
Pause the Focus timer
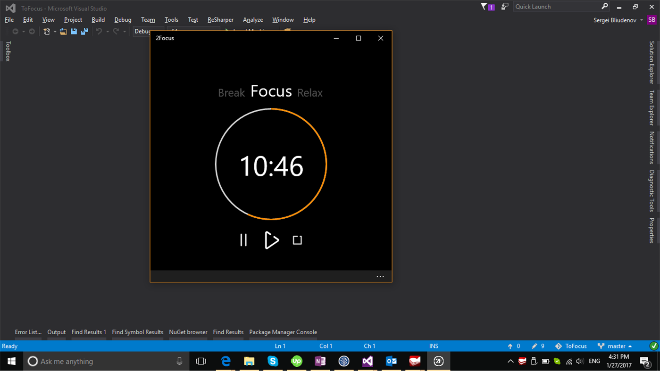[x=243, y=240]
